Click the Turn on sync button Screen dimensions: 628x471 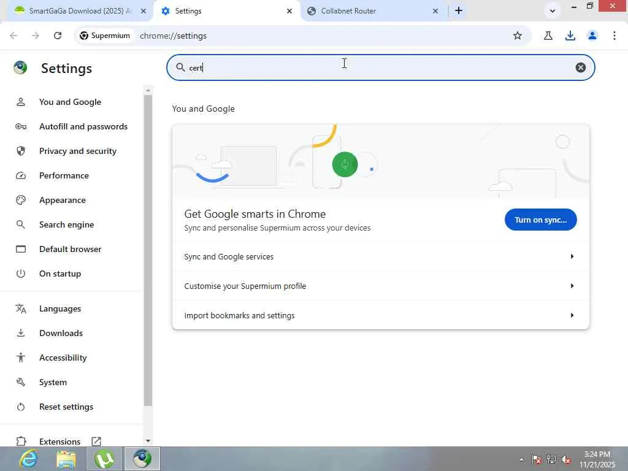[541, 220]
